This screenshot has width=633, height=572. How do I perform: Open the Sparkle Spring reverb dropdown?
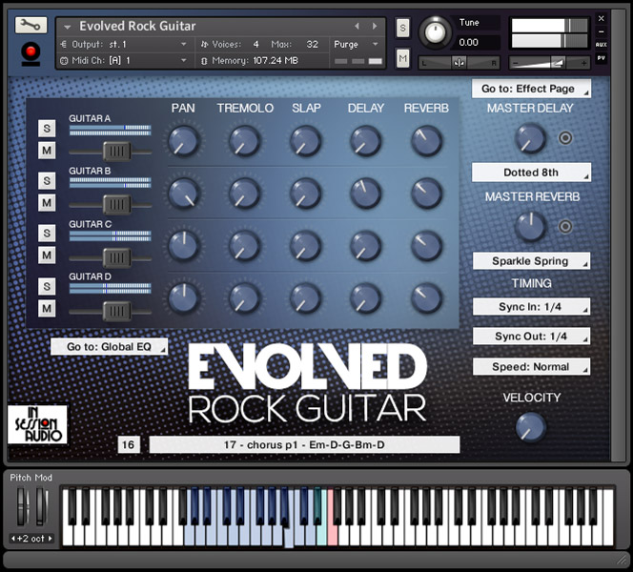coord(531,261)
